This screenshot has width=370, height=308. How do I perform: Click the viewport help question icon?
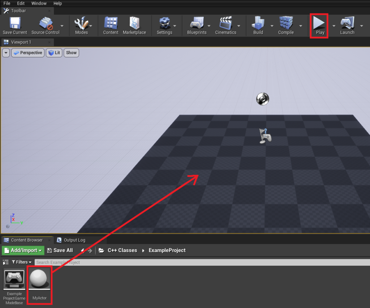tap(8, 226)
